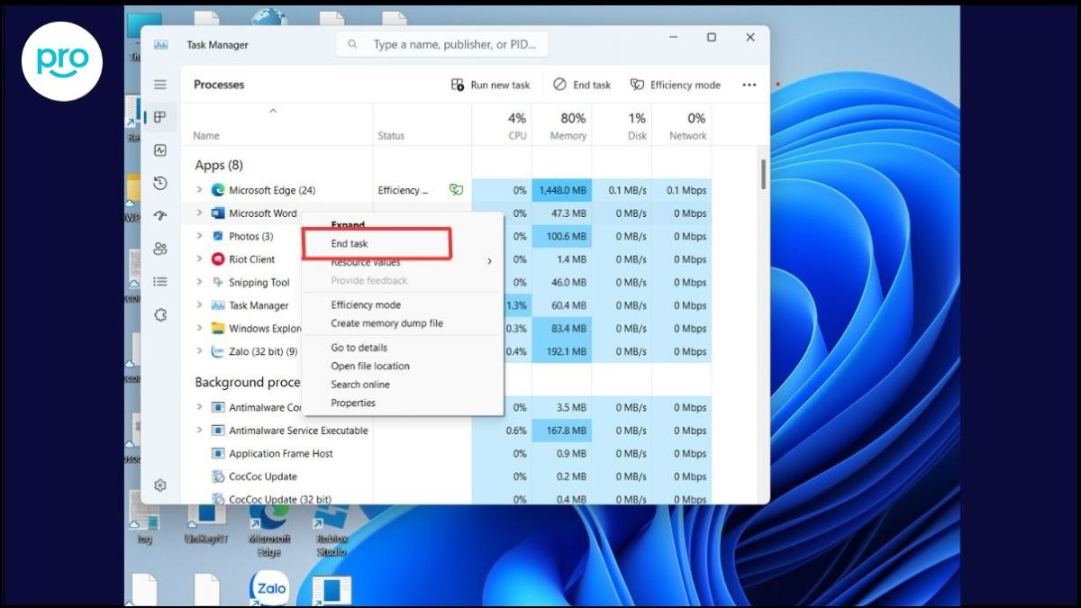Select the CocCoc Update (32 bit) row
The width and height of the screenshot is (1081, 608).
[446, 499]
